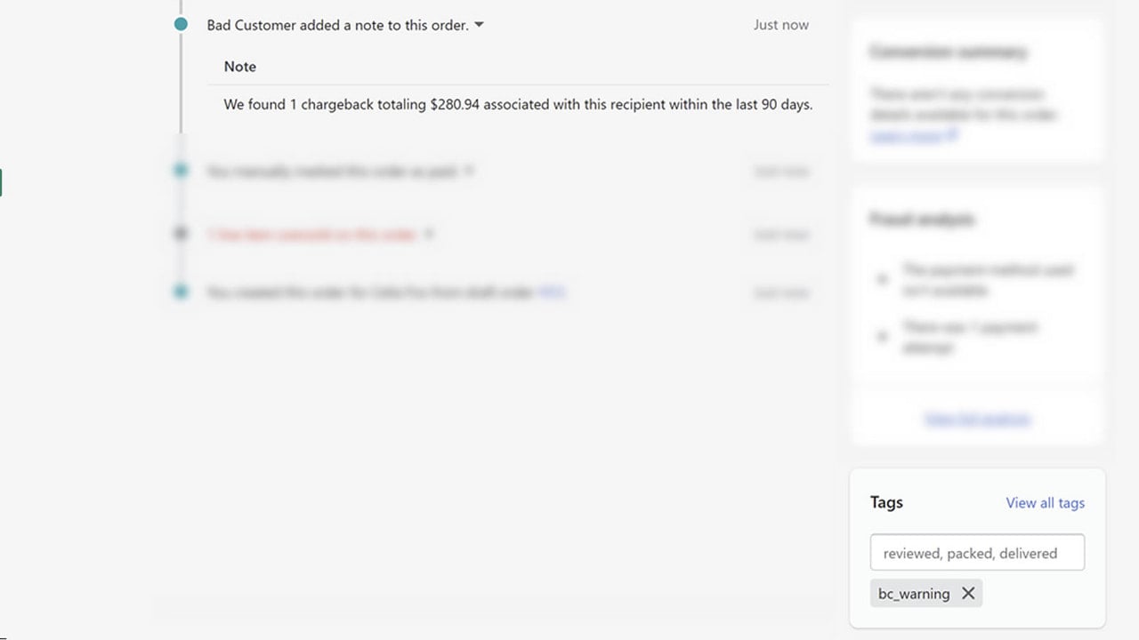
Task: Click the Just now timestamp on the note
Action: [x=780, y=25]
